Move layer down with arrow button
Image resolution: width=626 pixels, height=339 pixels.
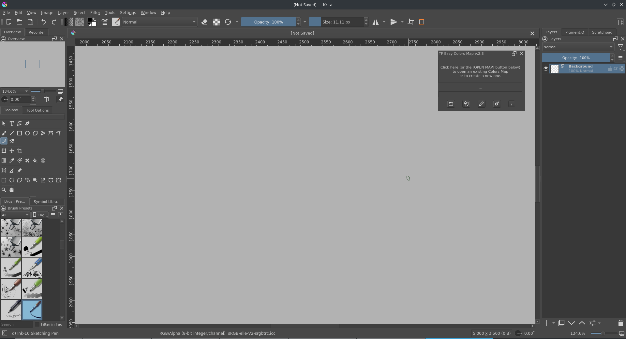coord(572,323)
